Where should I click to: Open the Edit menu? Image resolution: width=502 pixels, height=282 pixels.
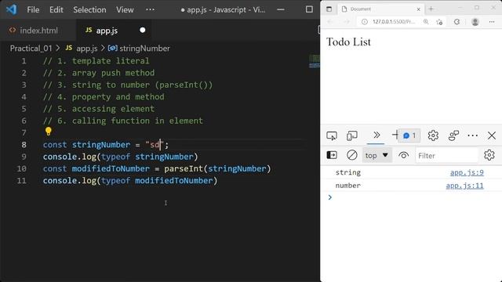(56, 9)
